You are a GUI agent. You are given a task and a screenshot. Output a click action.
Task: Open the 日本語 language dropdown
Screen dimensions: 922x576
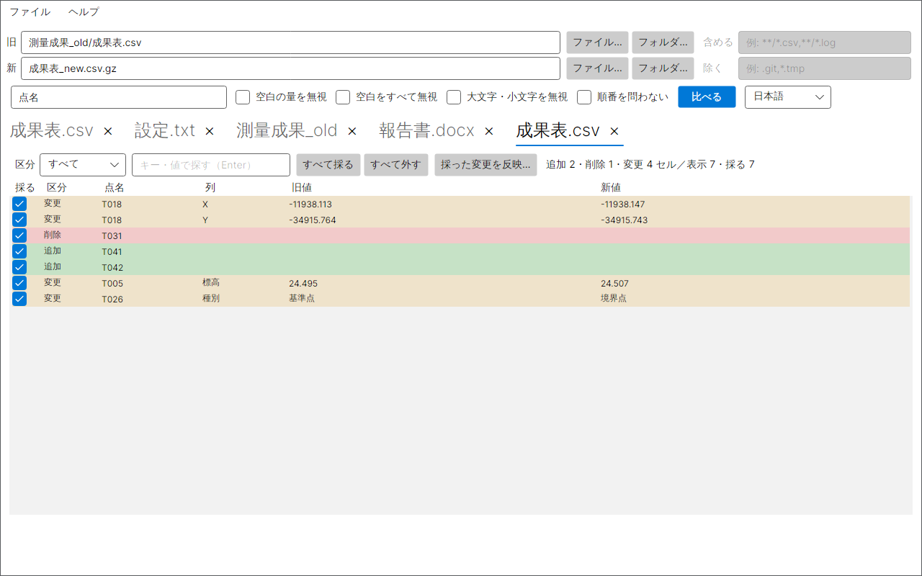(788, 97)
